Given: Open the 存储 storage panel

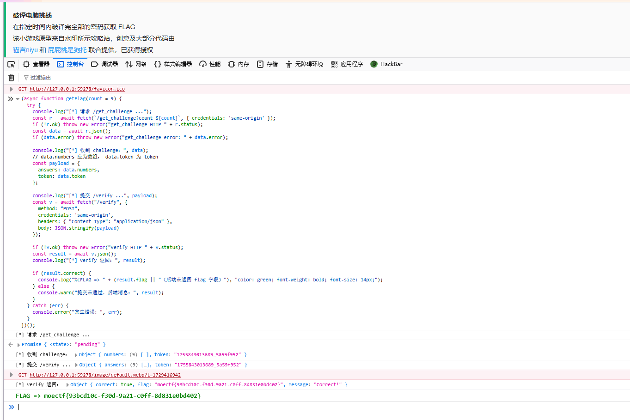Looking at the screenshot, I should click(267, 64).
